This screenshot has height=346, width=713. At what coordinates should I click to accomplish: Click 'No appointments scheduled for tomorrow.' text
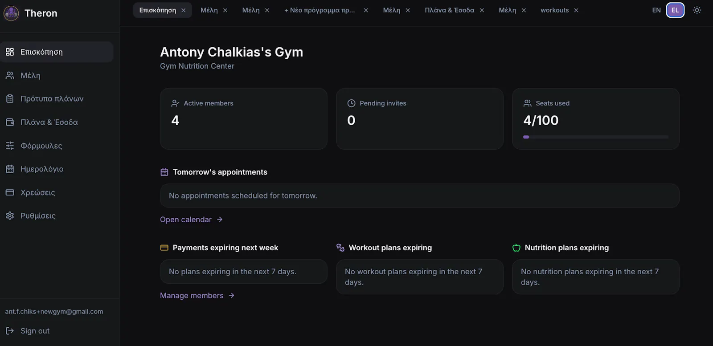[243, 196]
